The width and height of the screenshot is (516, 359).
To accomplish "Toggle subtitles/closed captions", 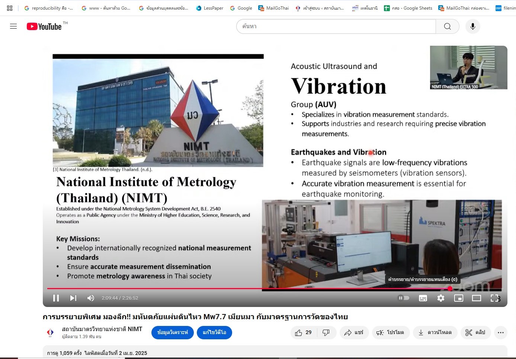I will [423, 298].
